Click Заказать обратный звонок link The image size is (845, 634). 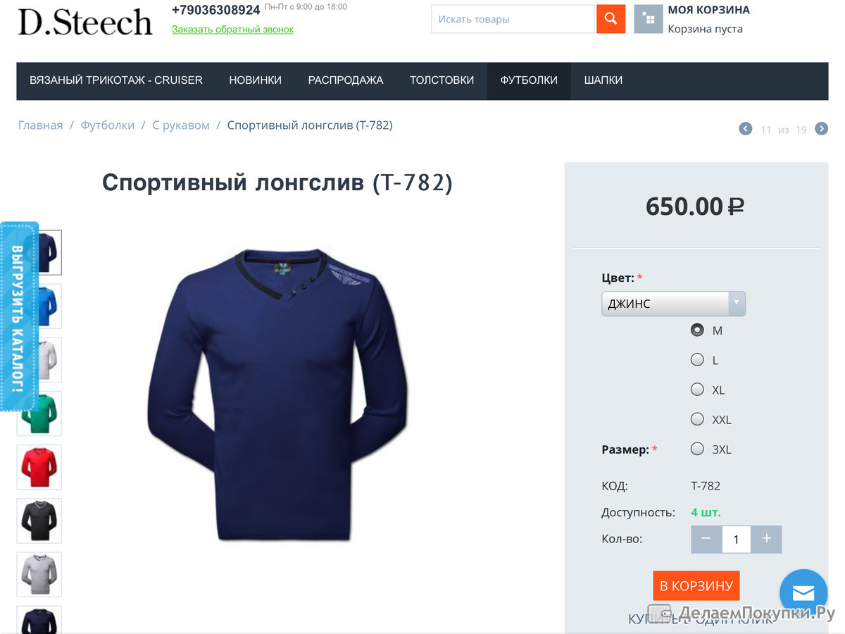pyautogui.click(x=232, y=30)
